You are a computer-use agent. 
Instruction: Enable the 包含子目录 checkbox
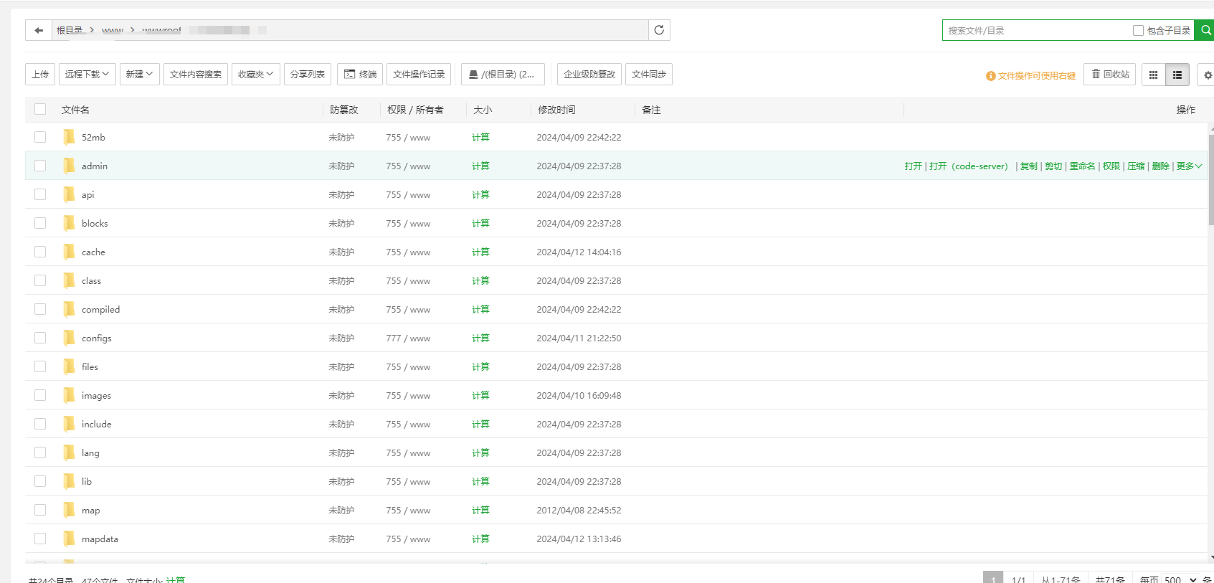coord(1138,30)
